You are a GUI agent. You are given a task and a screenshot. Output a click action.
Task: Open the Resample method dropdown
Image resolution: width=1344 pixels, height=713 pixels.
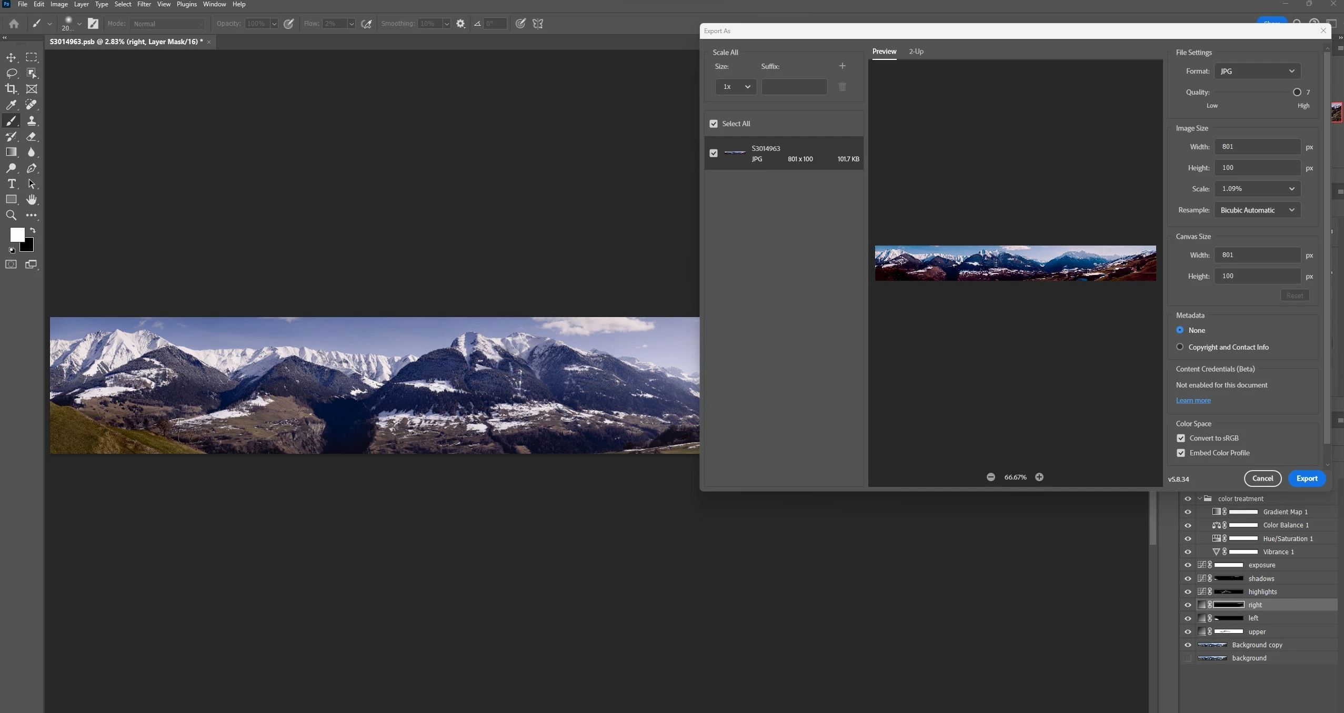pos(1257,210)
